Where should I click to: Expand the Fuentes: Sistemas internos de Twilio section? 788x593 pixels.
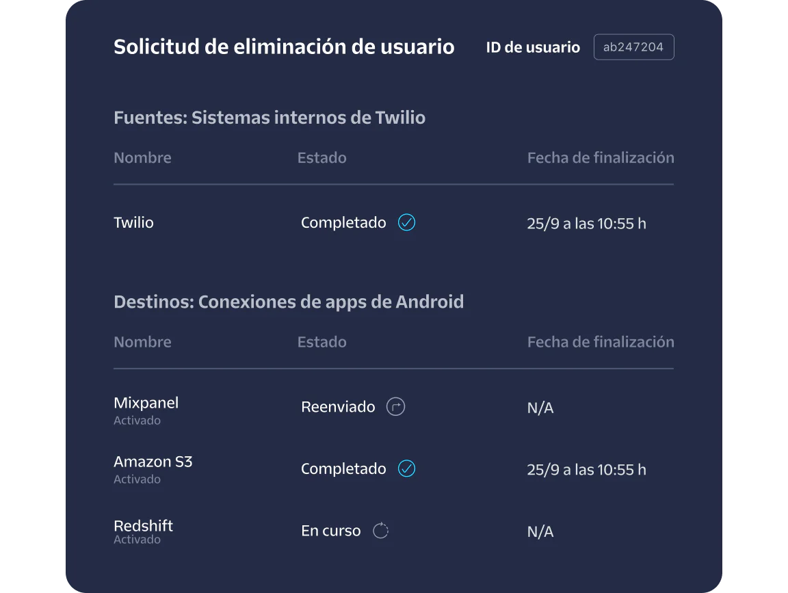tap(270, 117)
